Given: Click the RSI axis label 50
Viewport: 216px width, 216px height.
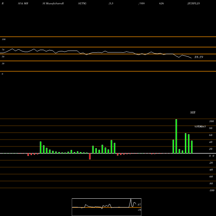Looking at the screenshot, I should click(x=3, y=57).
